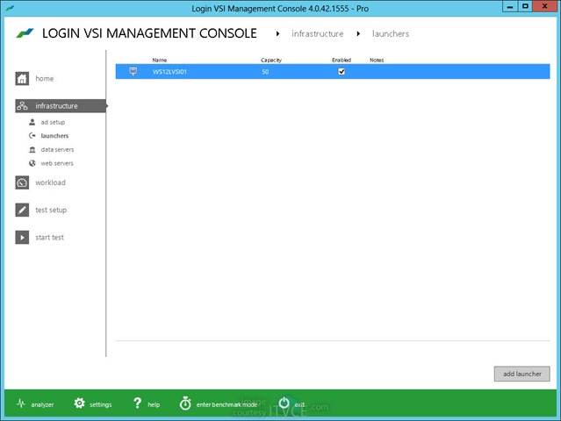Open the web servers sub-item

pos(57,163)
